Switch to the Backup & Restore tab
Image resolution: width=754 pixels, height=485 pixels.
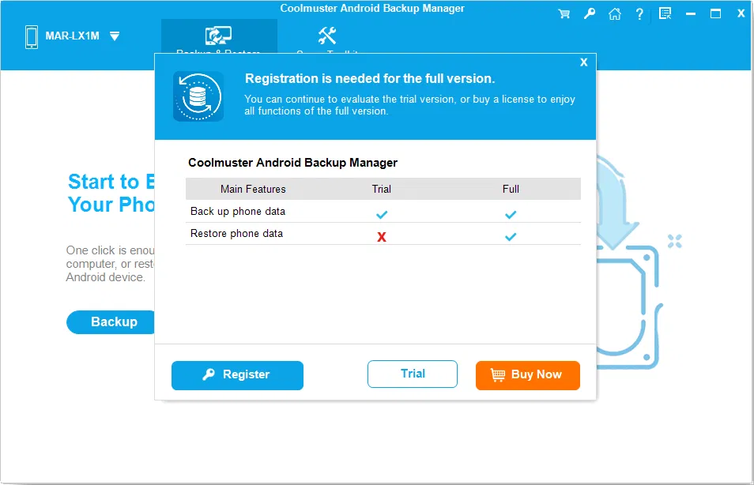point(219,36)
